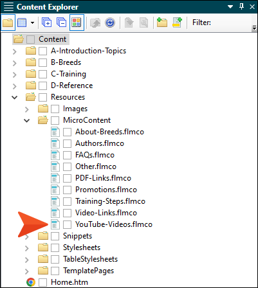Viewport: 258px width, 288px height.
Task: Click the New Folder icon with green plus
Action: point(162,22)
